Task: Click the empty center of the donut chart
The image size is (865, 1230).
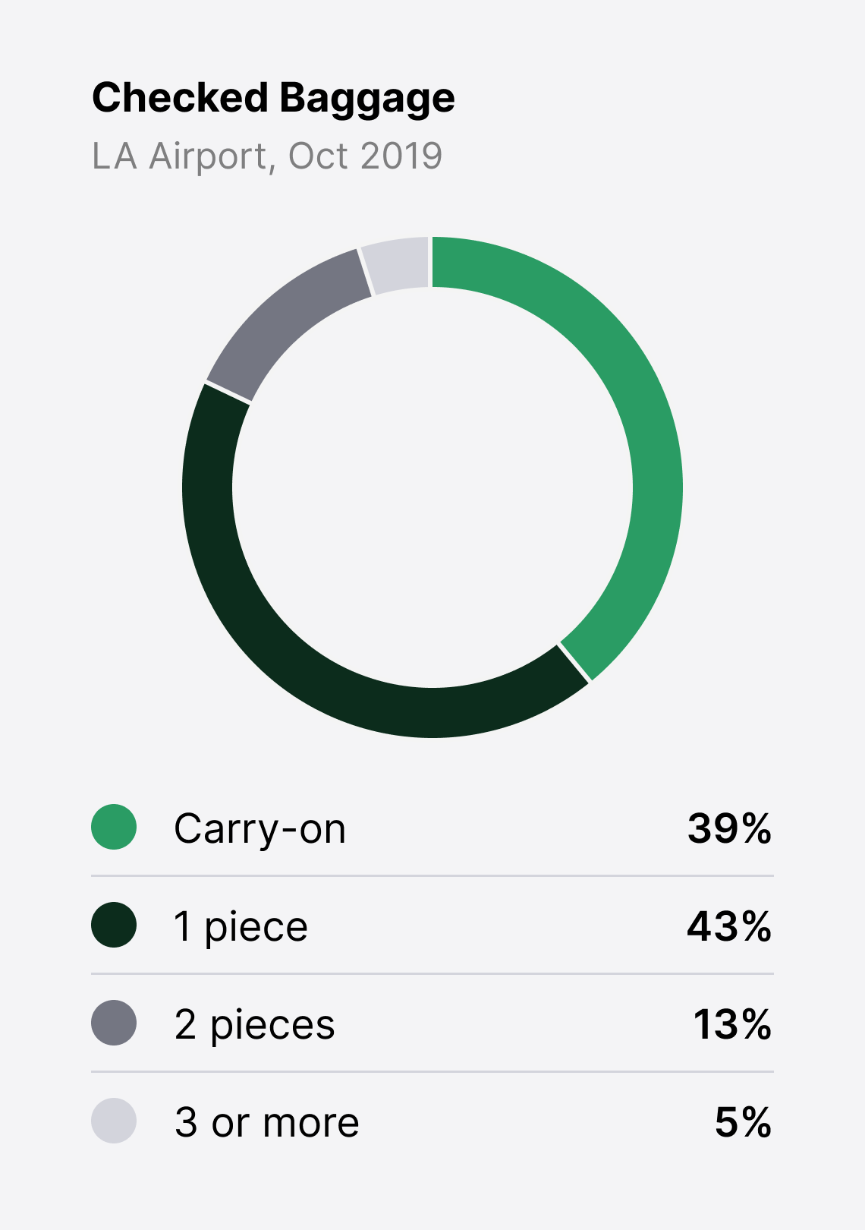Action: [432, 487]
